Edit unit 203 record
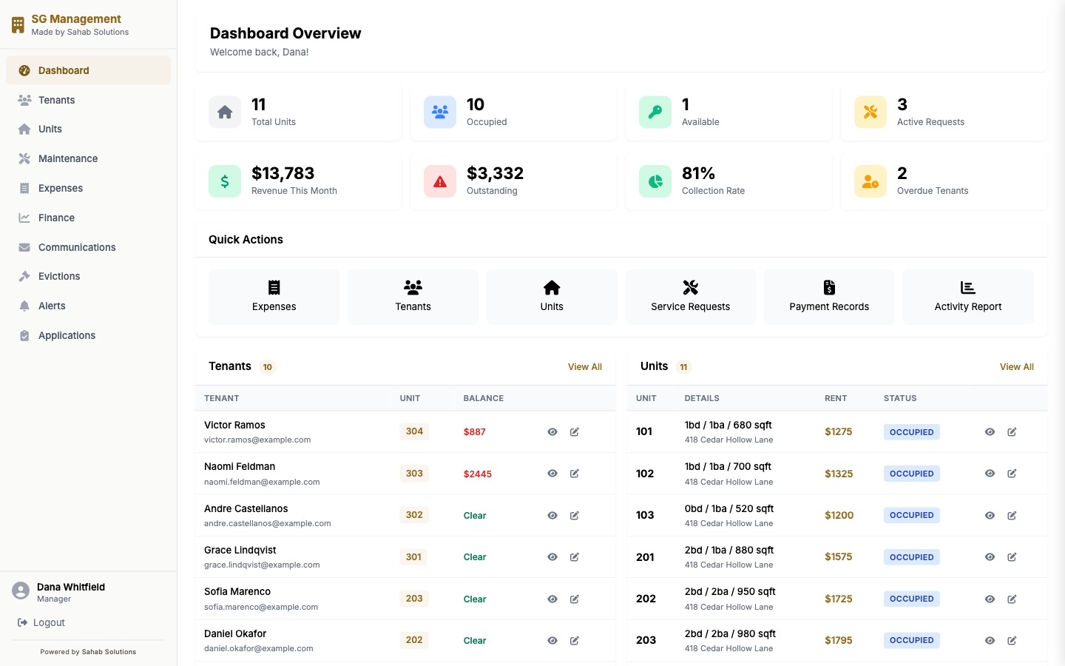The height and width of the screenshot is (666, 1065). coord(1012,641)
